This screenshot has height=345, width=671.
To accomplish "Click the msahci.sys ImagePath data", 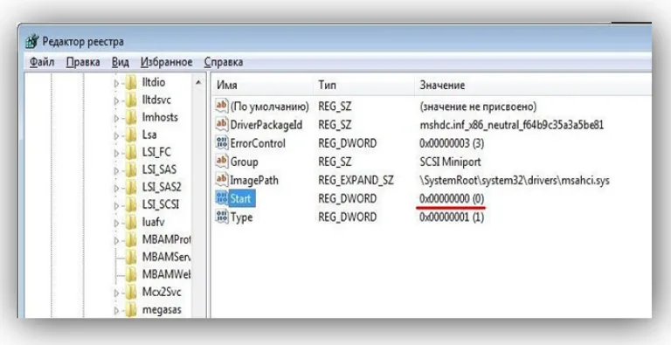I will (x=515, y=180).
